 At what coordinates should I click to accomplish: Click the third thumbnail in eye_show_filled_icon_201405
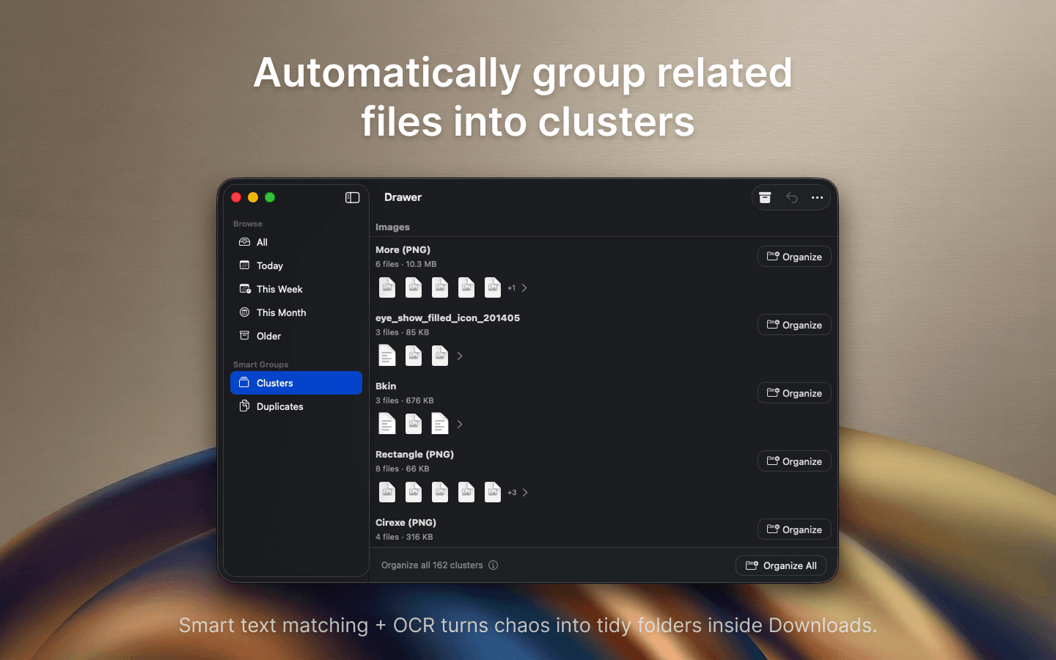pyautogui.click(x=440, y=356)
